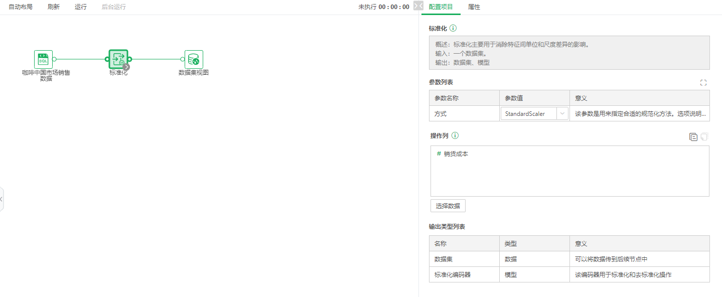Collapse the left side panel chevron
This screenshot has height=297, width=722.
click(2, 199)
